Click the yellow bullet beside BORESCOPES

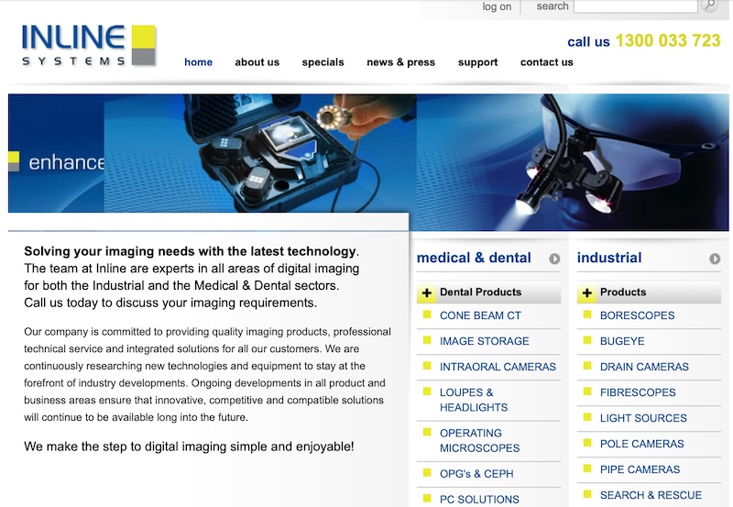(x=587, y=314)
